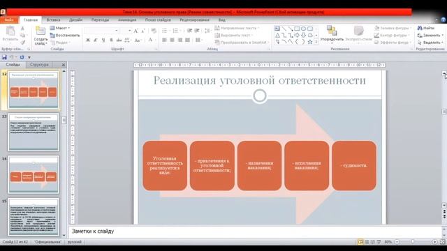Expand the shapes gallery More arrow

click(x=316, y=42)
